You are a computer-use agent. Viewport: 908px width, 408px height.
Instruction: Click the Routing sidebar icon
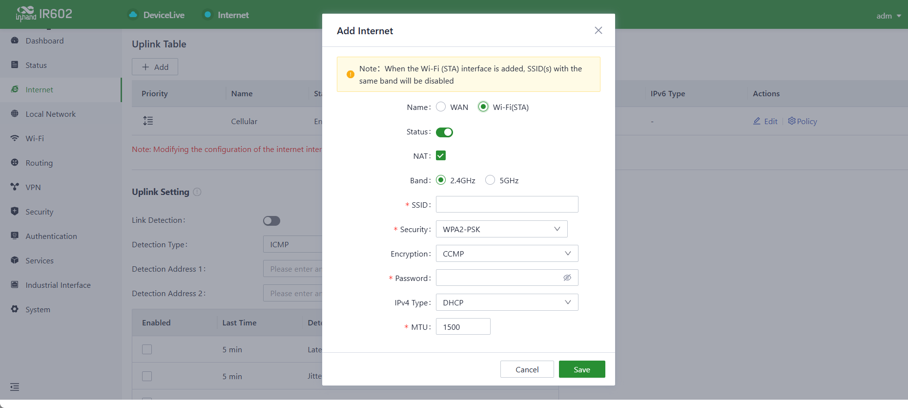pyautogui.click(x=15, y=163)
